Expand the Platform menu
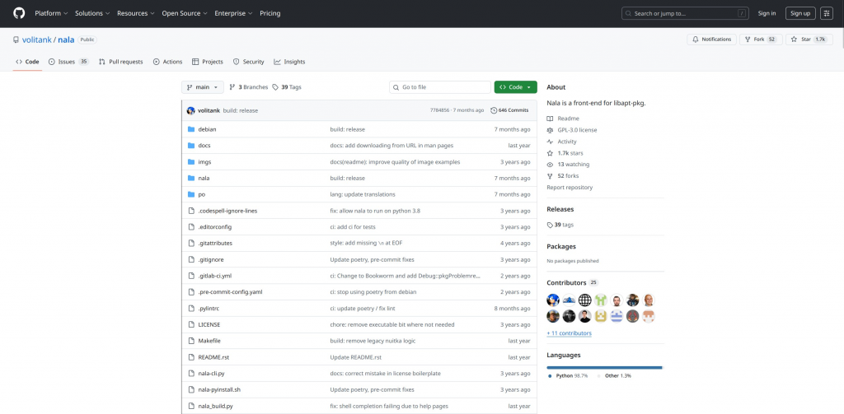 (50, 13)
